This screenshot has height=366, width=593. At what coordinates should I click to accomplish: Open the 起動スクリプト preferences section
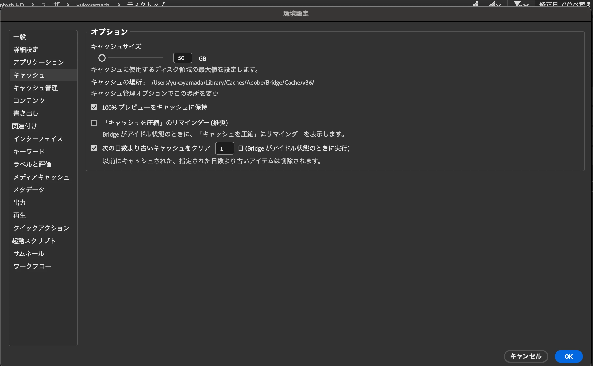[34, 241]
